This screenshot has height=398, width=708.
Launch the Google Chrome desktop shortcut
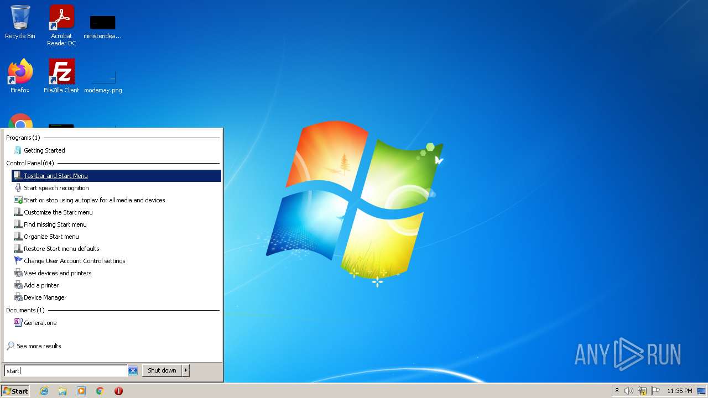pos(20,120)
